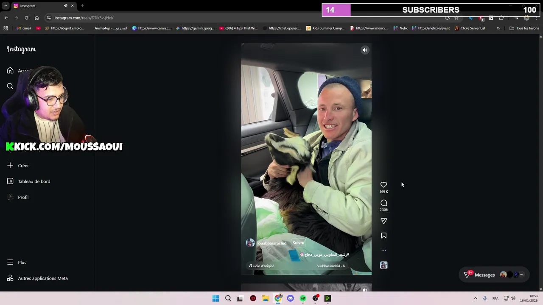Open Discord from the taskbar
This screenshot has height=305, width=543.
pyautogui.click(x=290, y=298)
